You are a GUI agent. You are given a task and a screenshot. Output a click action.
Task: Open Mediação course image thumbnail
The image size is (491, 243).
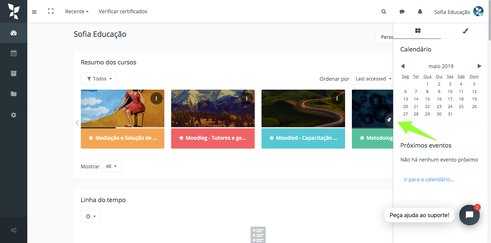(122, 108)
